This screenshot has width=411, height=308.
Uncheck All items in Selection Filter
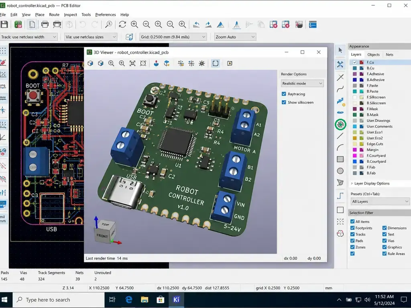(x=352, y=221)
